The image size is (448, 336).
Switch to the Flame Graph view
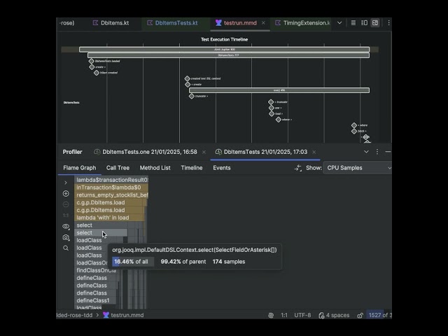tap(79, 168)
